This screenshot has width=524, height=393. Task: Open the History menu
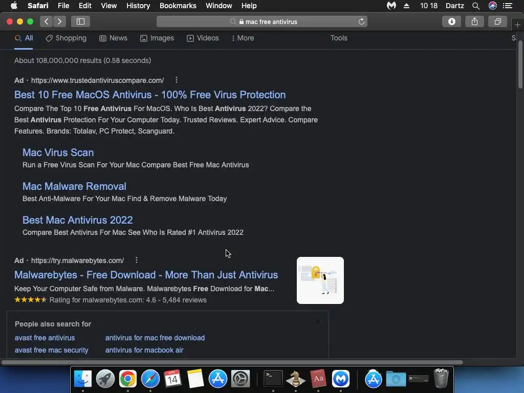point(138,6)
